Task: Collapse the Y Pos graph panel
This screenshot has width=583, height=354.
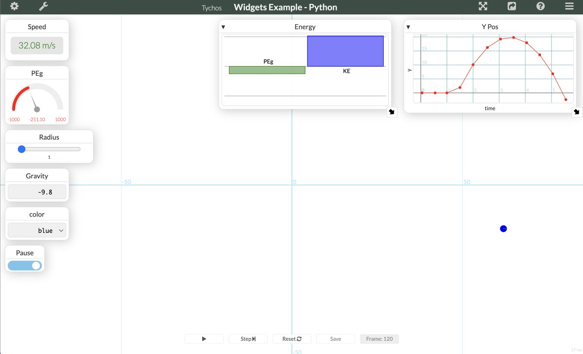Action: [x=408, y=27]
